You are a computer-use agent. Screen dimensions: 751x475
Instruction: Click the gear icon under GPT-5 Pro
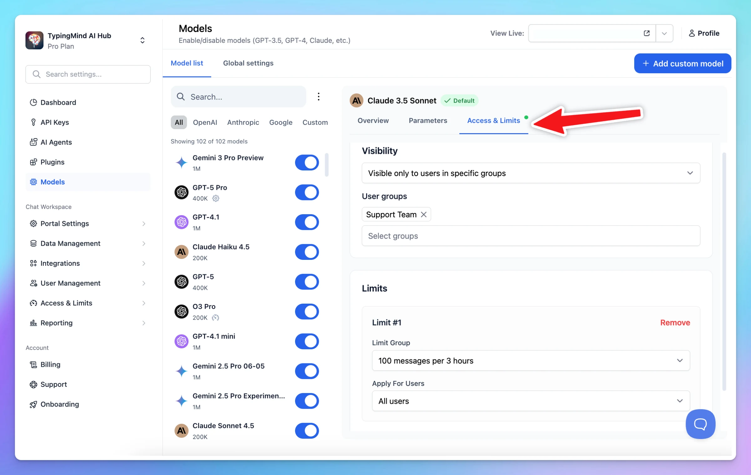216,198
